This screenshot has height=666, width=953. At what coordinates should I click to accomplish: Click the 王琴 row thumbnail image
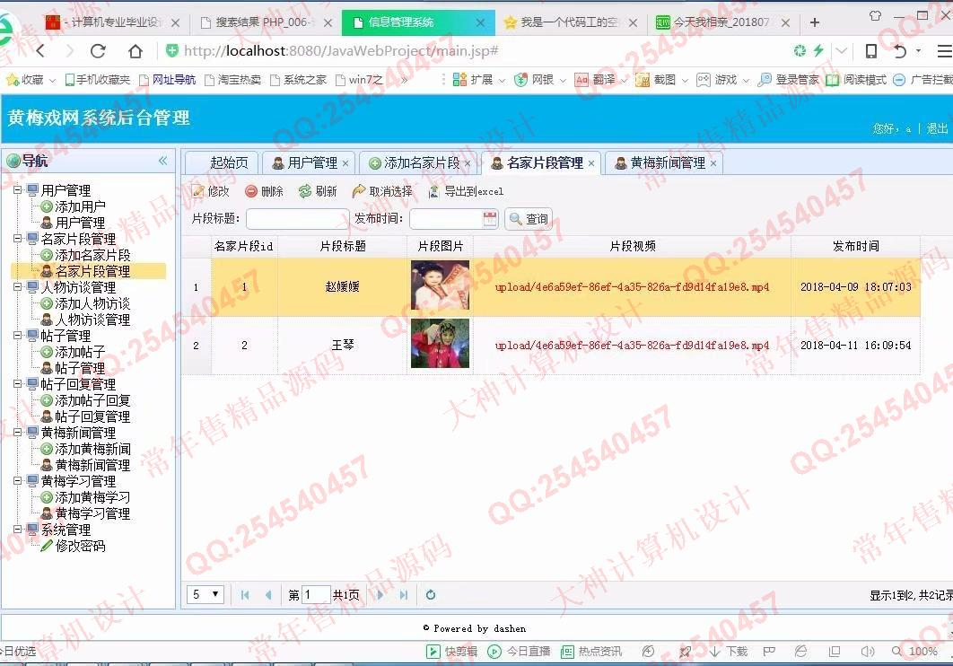[x=440, y=344]
